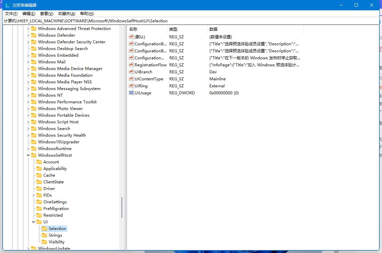
Task: Select the Windows Messaging Subsystem key
Action: click(69, 89)
